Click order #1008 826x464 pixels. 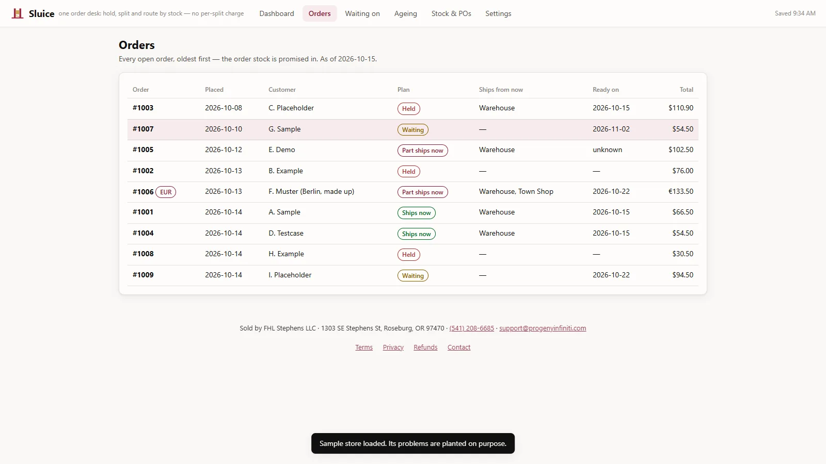143,254
